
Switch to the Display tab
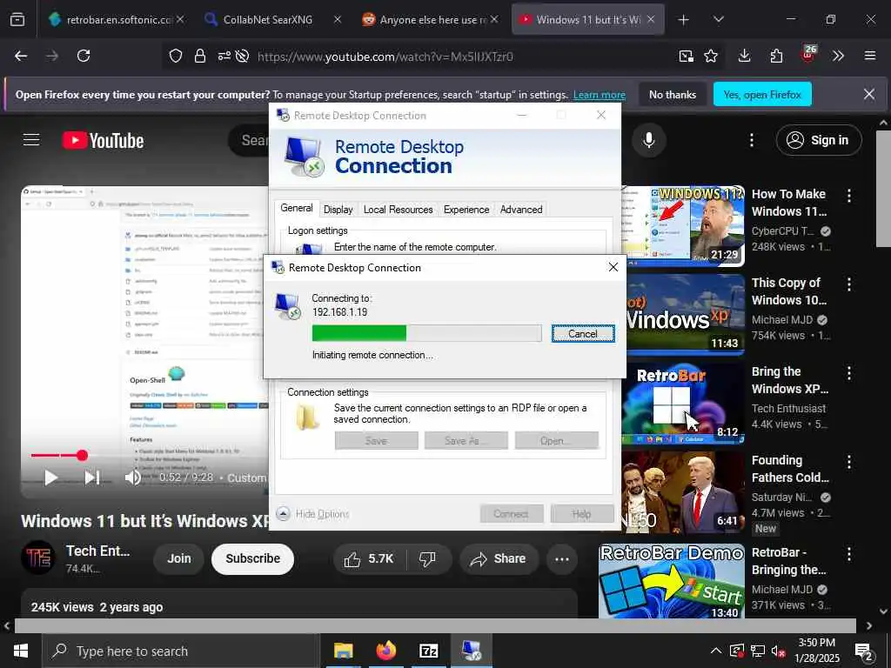(338, 209)
